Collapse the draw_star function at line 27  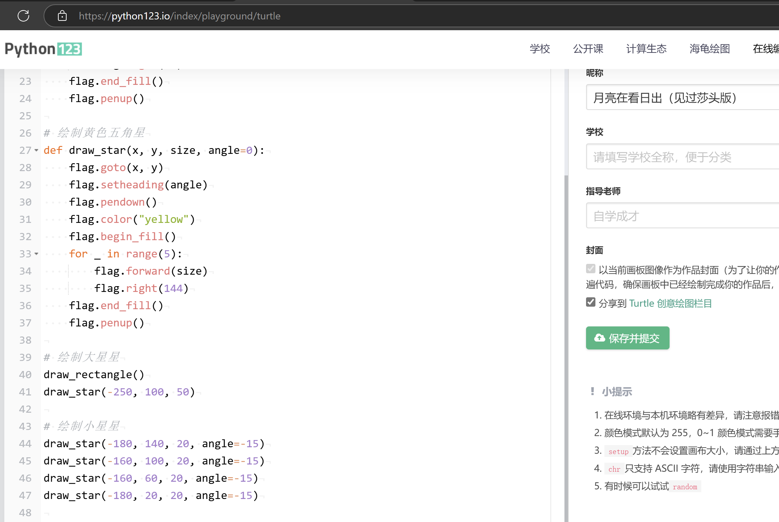[36, 150]
